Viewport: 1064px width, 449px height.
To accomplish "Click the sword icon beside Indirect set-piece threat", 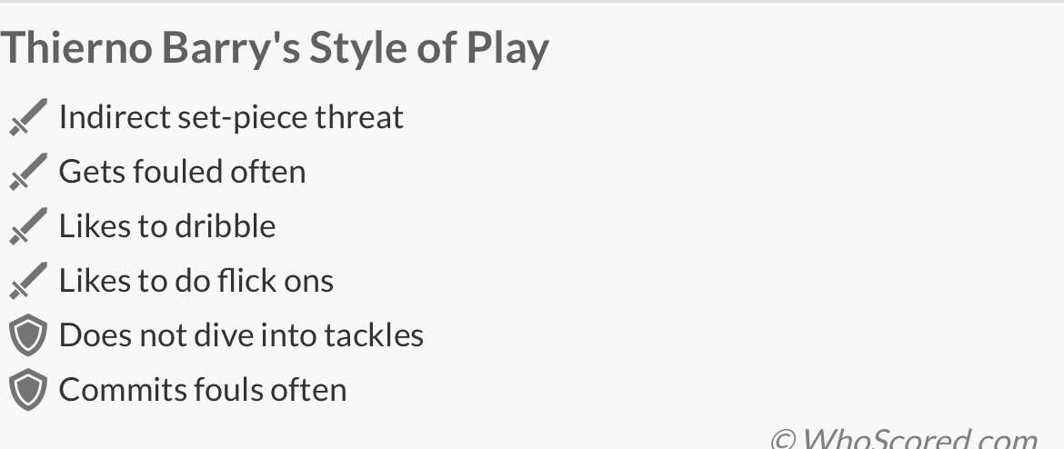I will pos(27,117).
